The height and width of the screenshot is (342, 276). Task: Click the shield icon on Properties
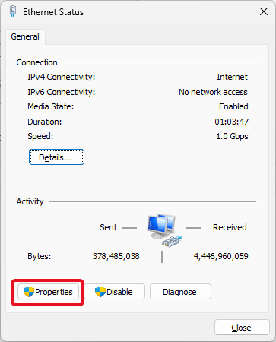point(29,292)
